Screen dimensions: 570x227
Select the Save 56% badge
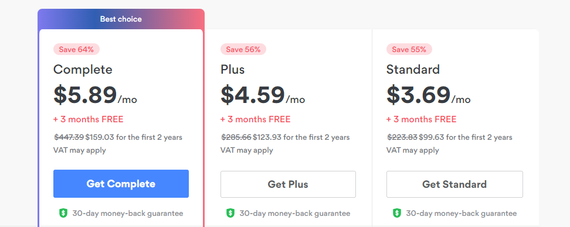[x=243, y=49]
